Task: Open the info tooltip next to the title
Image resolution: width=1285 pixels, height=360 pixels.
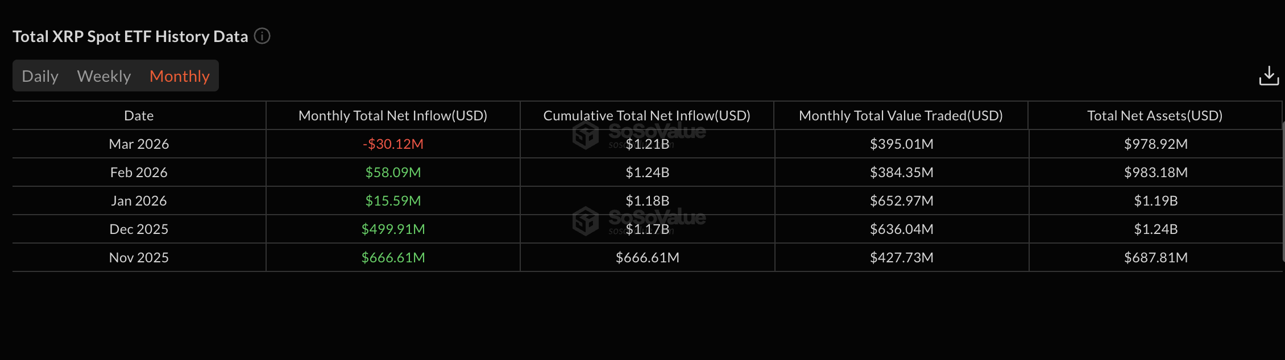Action: coord(262,36)
